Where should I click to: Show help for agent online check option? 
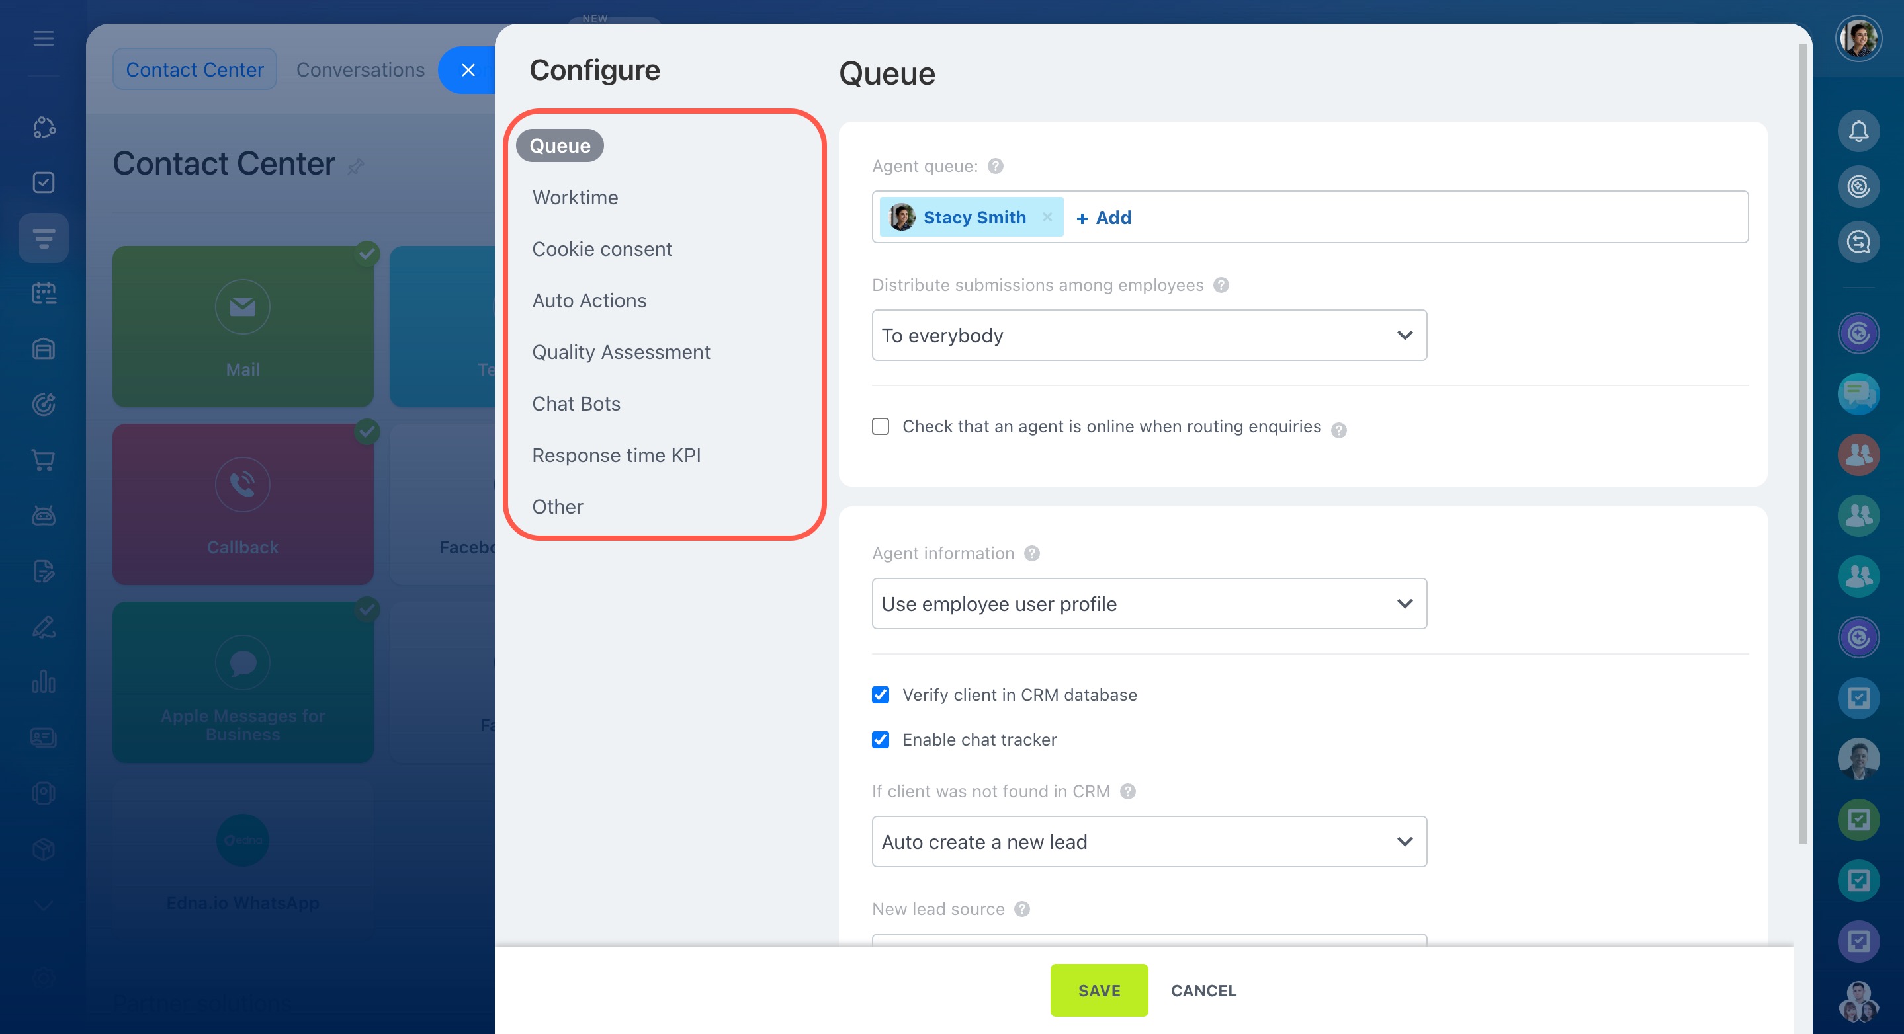(1338, 430)
